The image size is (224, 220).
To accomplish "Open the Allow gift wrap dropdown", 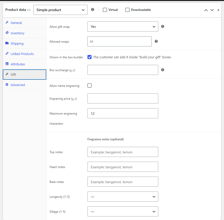I will [x=123, y=26].
